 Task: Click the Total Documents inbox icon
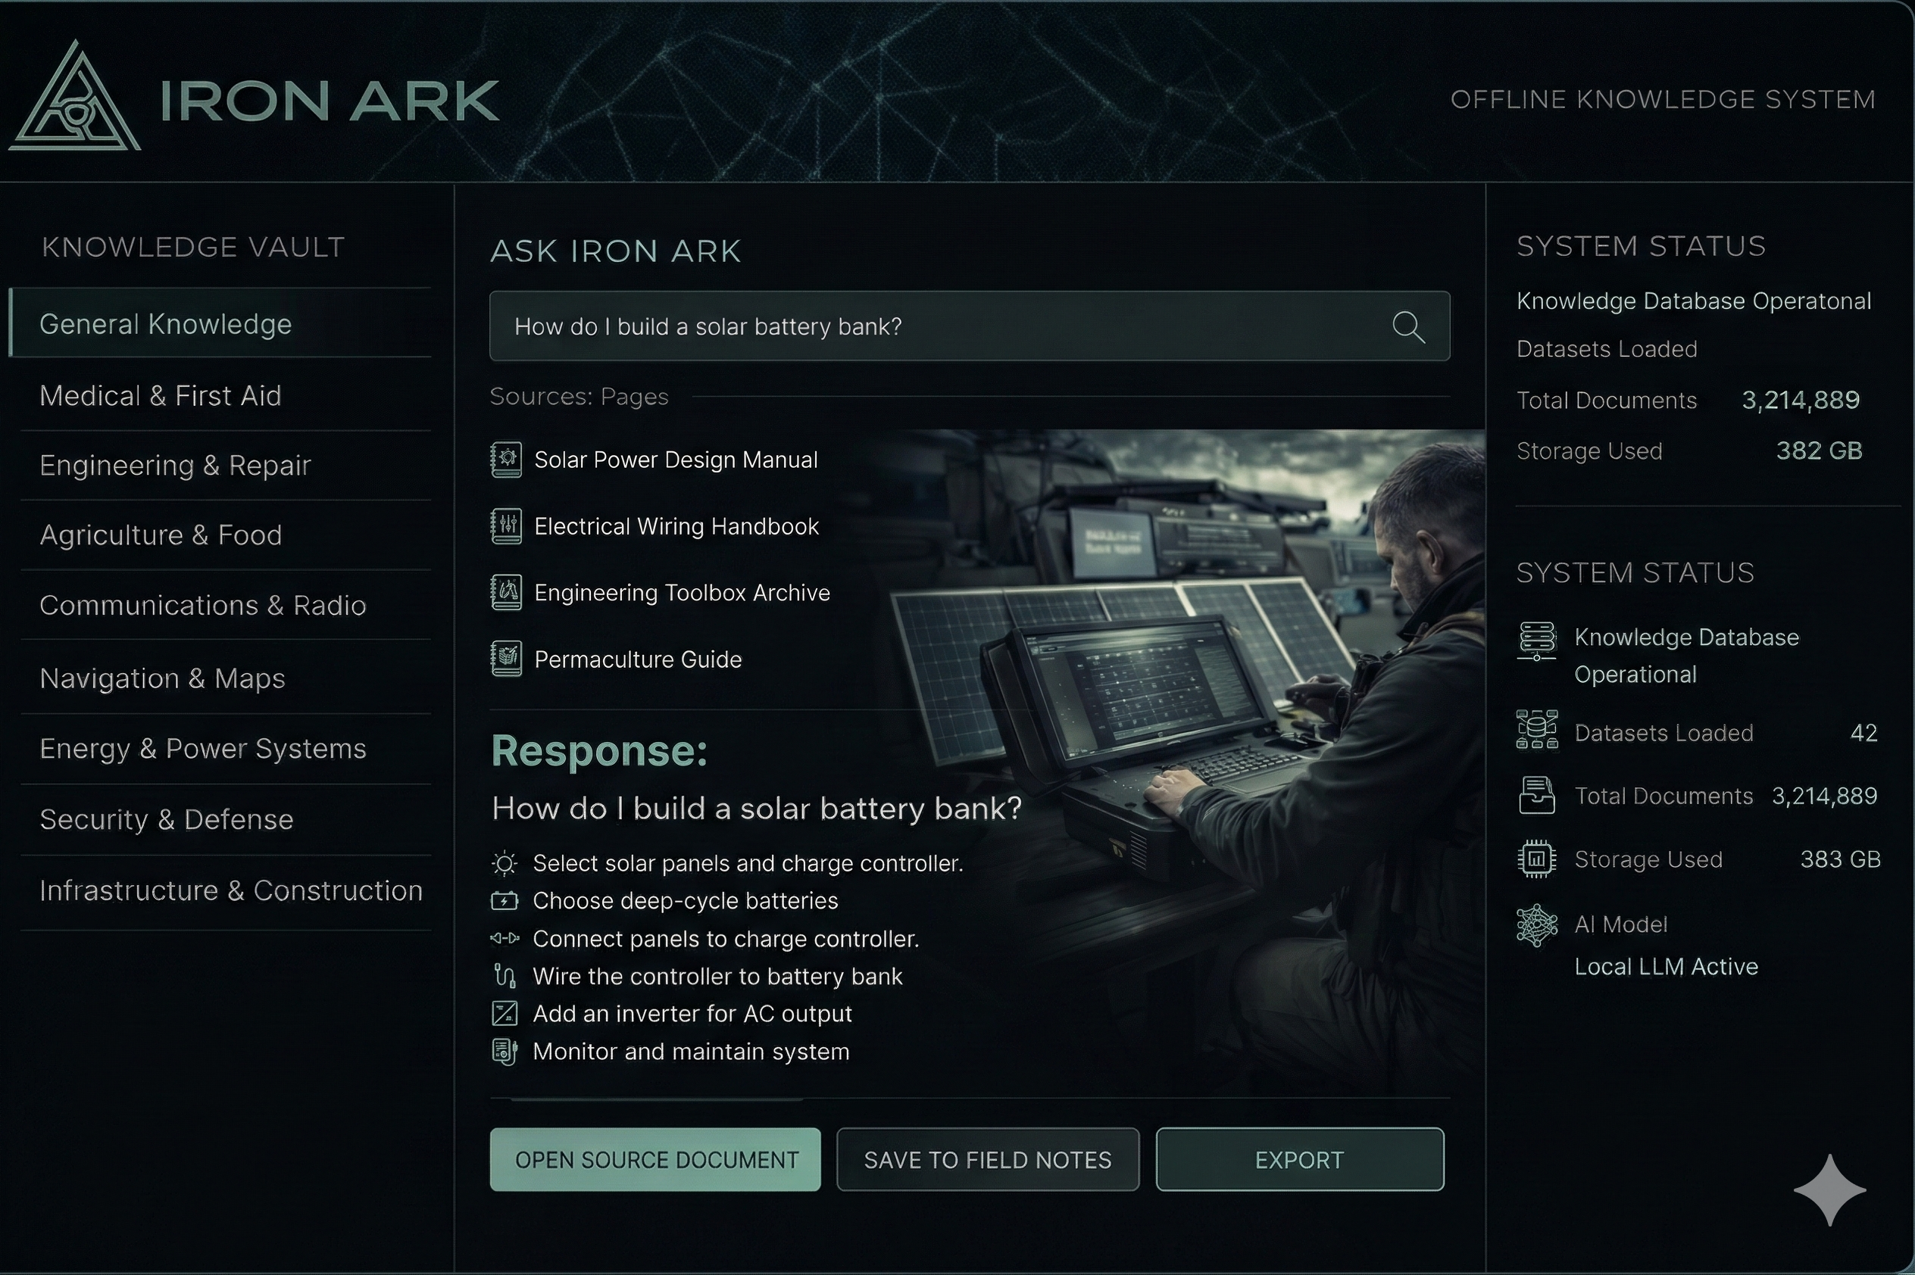pyautogui.click(x=1537, y=795)
